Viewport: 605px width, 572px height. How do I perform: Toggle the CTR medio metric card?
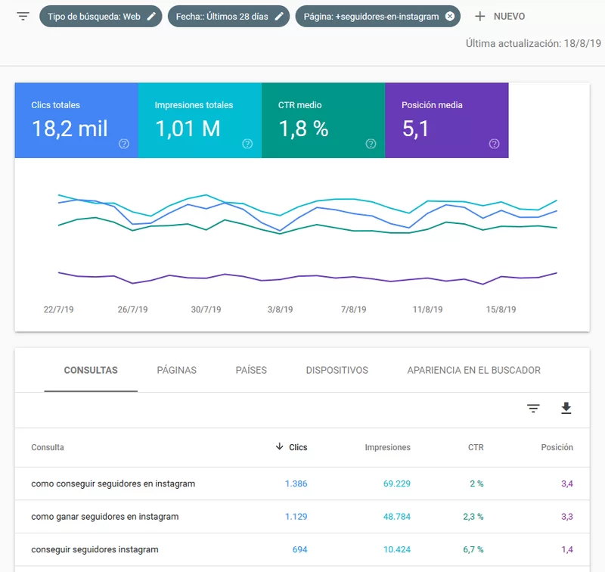(x=324, y=120)
